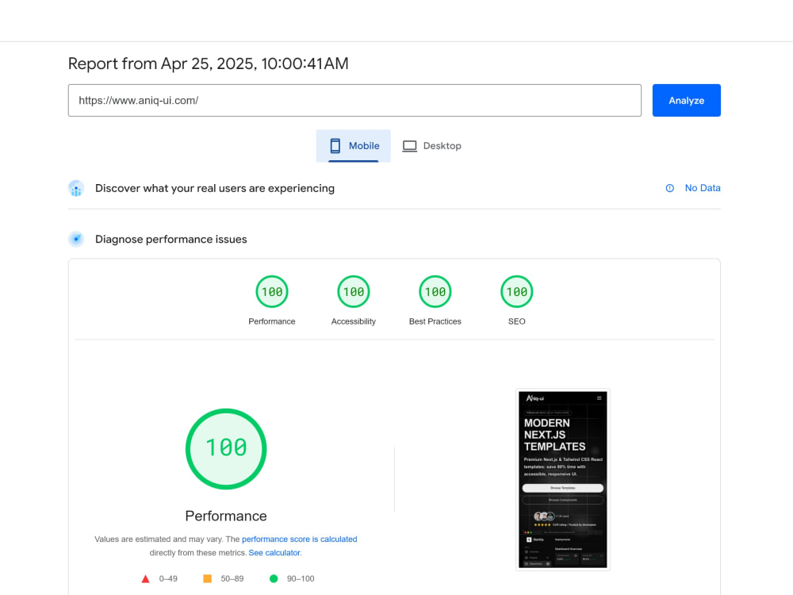Viewport: 793px width, 595px height.
Task: Click the blue Analyze button
Action: [686, 100]
